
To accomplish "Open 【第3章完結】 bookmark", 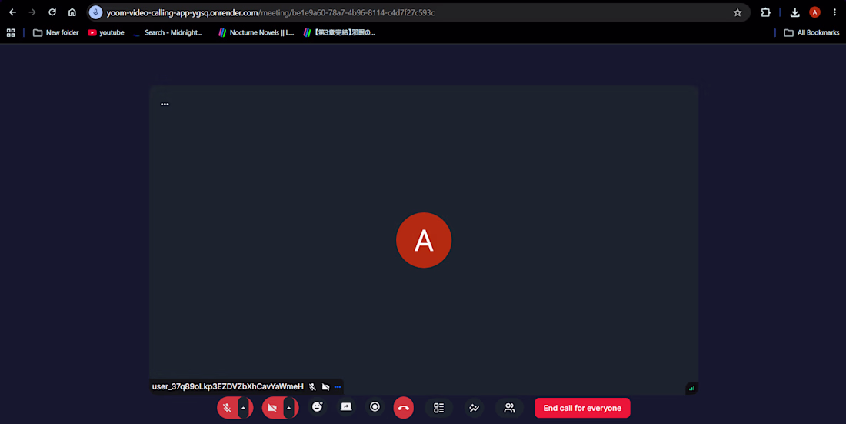I will click(339, 33).
